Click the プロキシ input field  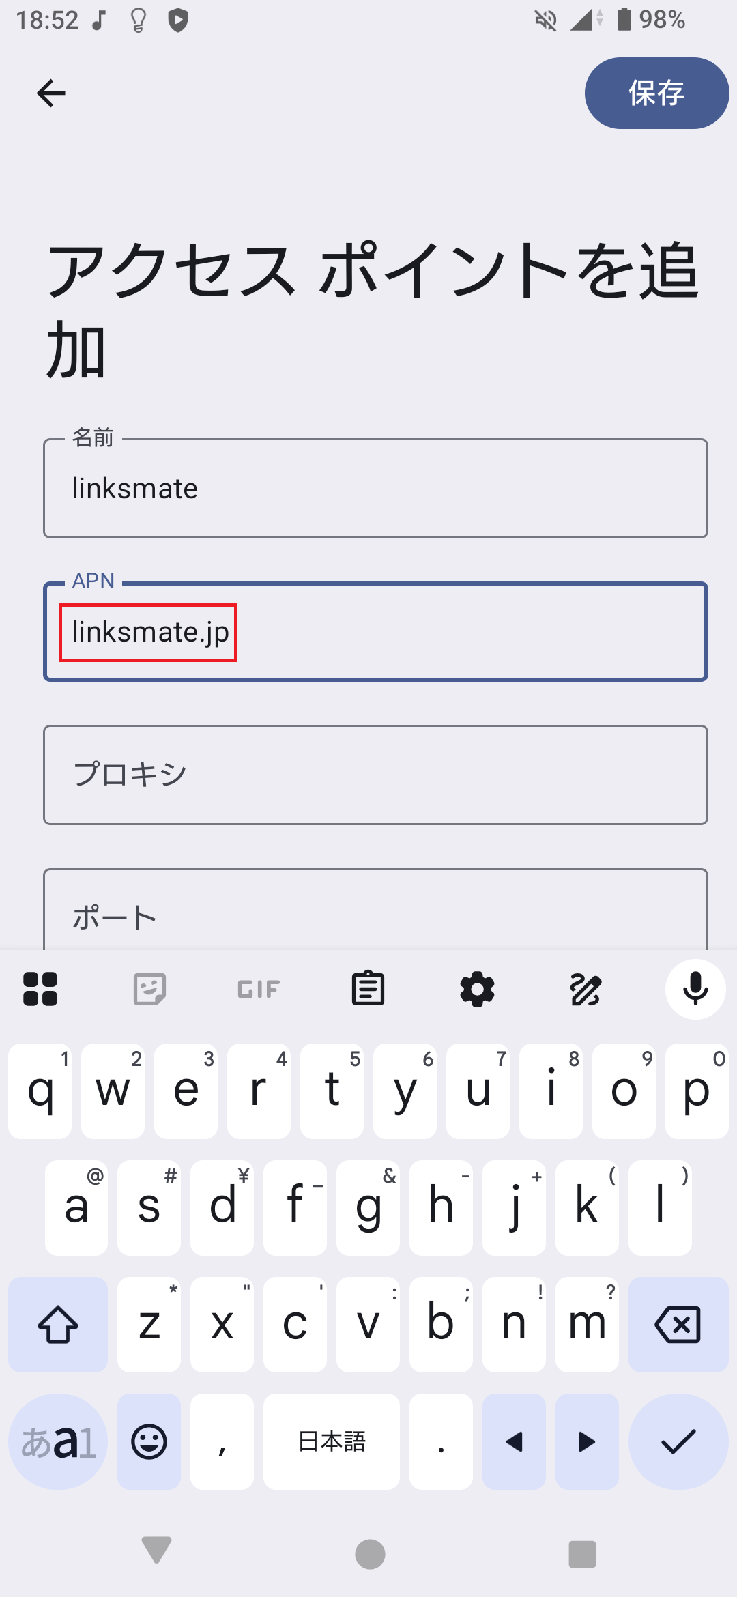point(375,775)
